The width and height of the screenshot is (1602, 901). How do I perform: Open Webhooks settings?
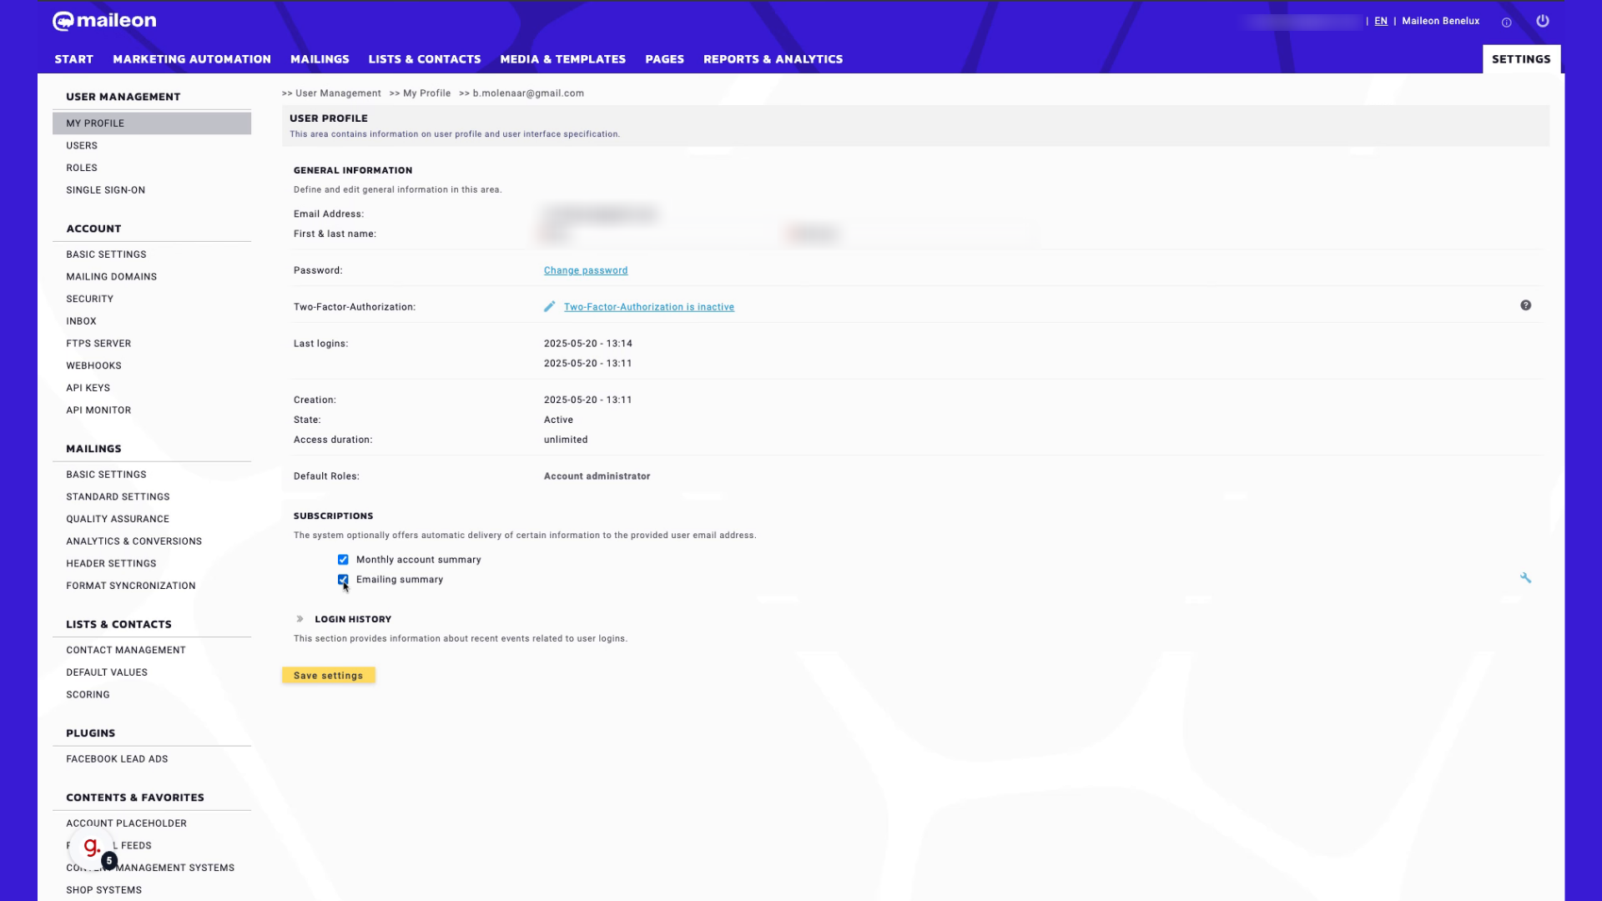tap(93, 365)
